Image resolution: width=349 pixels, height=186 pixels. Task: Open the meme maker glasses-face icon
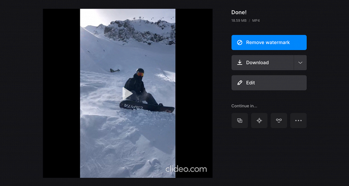pos(279,121)
